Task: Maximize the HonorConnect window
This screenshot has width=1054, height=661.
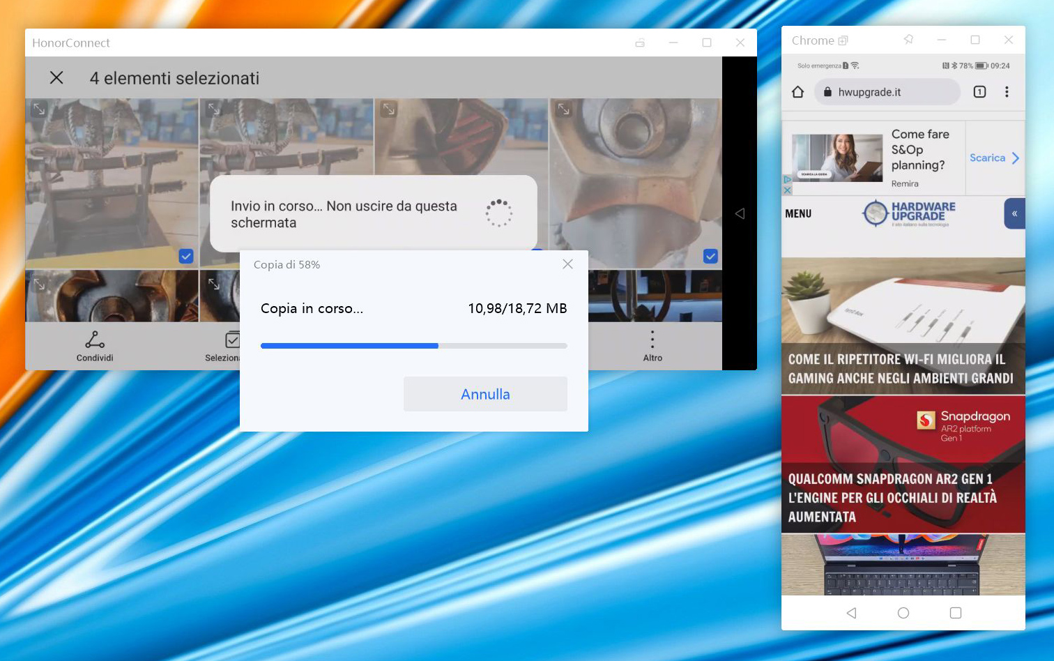Action: click(707, 43)
